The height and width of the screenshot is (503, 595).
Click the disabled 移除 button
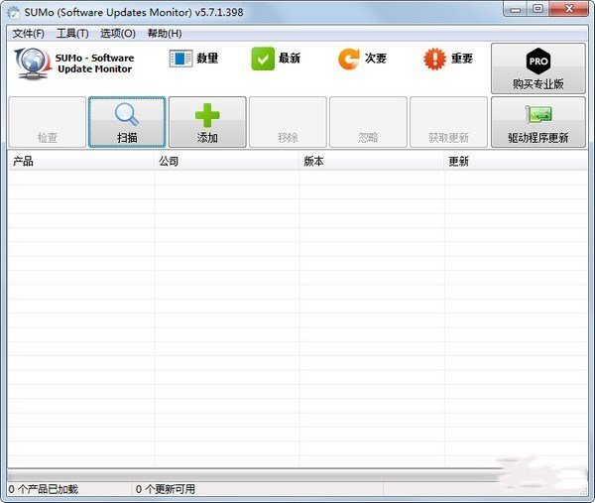pos(288,122)
